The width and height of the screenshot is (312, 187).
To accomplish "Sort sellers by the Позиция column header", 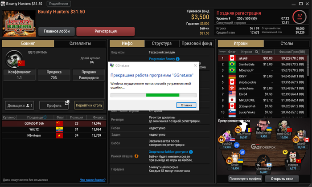I will pos(76,117).
